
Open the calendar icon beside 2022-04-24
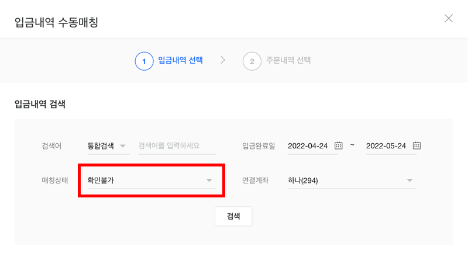[339, 145]
